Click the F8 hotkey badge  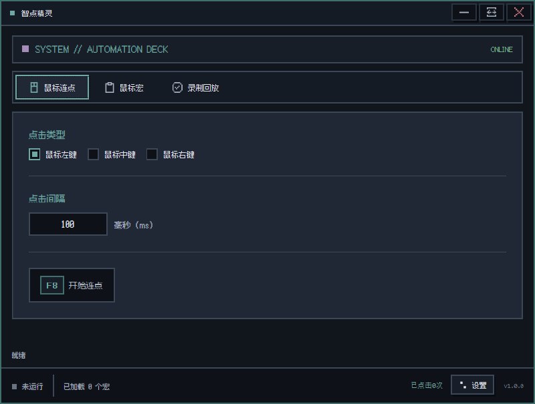coord(52,285)
